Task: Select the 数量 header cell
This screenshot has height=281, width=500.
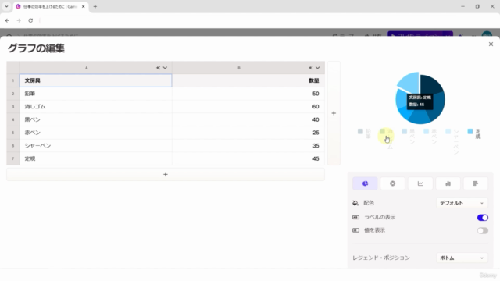Action: pos(248,80)
